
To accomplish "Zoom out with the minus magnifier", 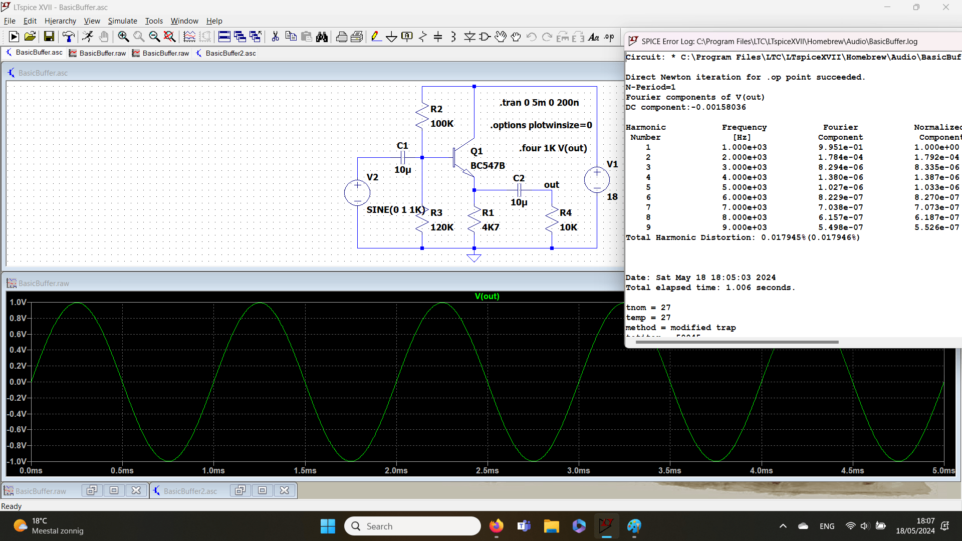I will click(154, 37).
